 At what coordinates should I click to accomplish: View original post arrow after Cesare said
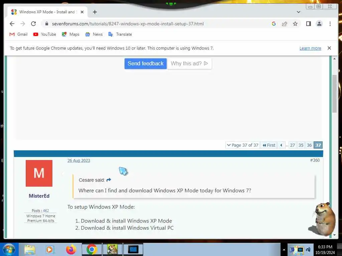point(109,180)
